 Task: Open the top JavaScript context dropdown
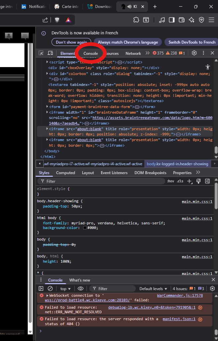(65, 288)
